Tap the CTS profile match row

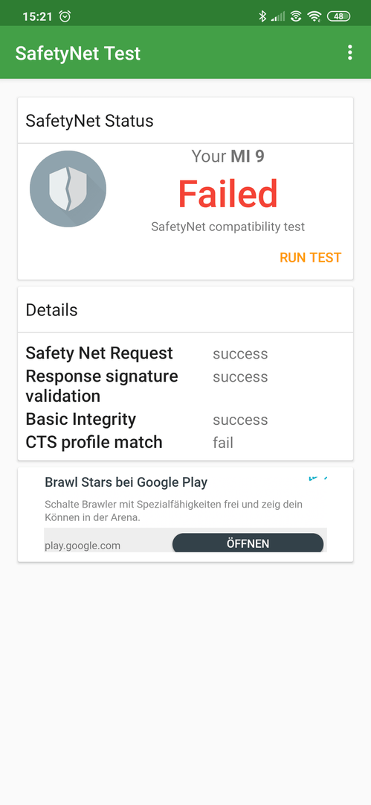click(x=186, y=442)
